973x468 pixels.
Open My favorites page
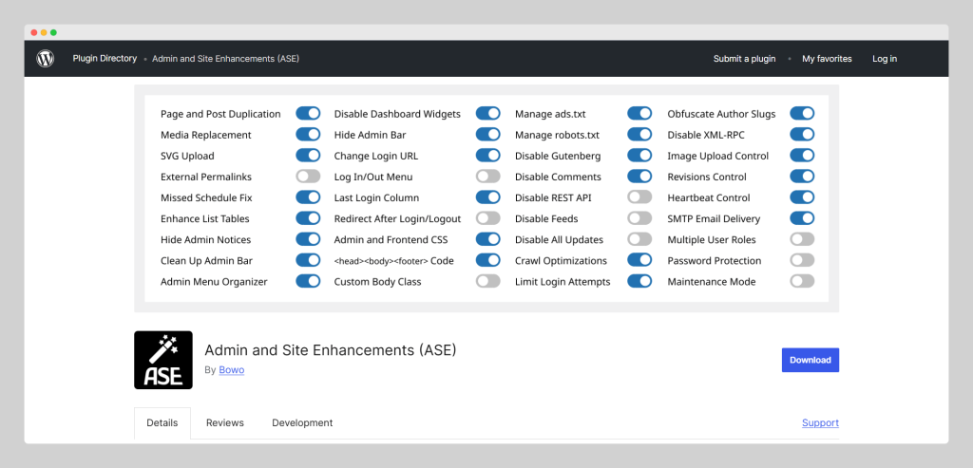[827, 59]
